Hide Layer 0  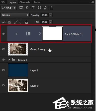tap(3, 85)
